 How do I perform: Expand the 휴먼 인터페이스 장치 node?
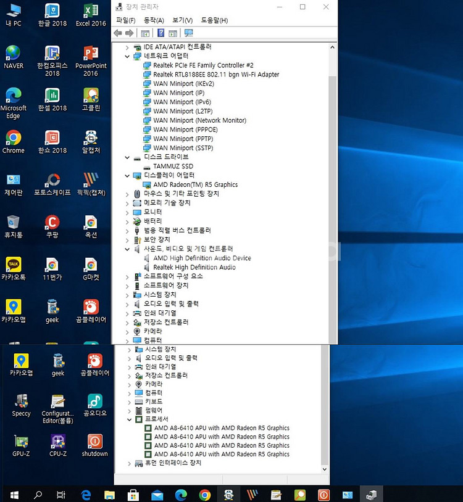pos(130,463)
